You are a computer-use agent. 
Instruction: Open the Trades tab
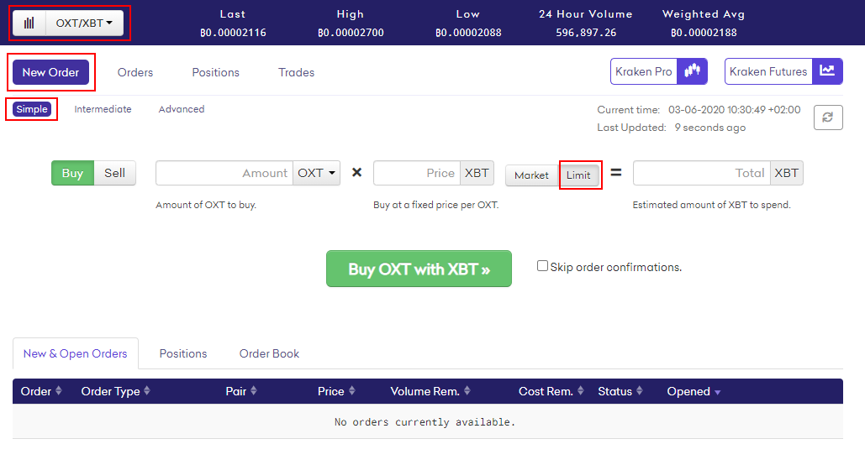tap(296, 72)
